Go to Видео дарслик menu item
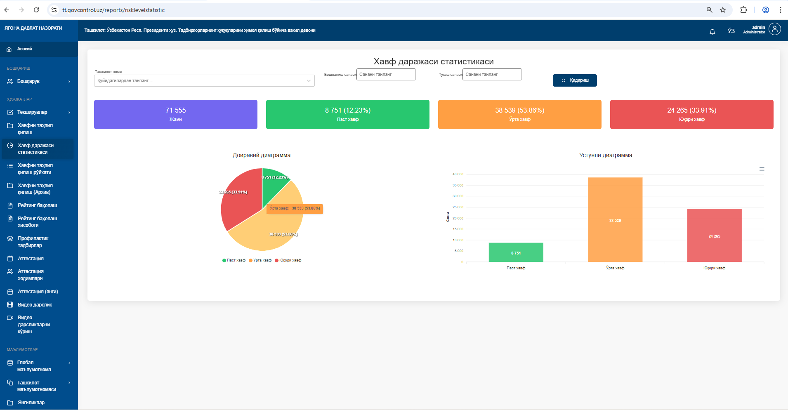The image size is (788, 410). [35, 305]
